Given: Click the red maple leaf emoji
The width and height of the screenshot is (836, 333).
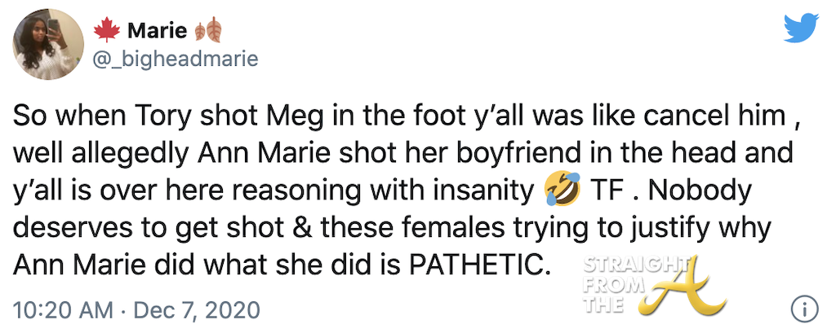Looking at the screenshot, I should click(x=109, y=33).
